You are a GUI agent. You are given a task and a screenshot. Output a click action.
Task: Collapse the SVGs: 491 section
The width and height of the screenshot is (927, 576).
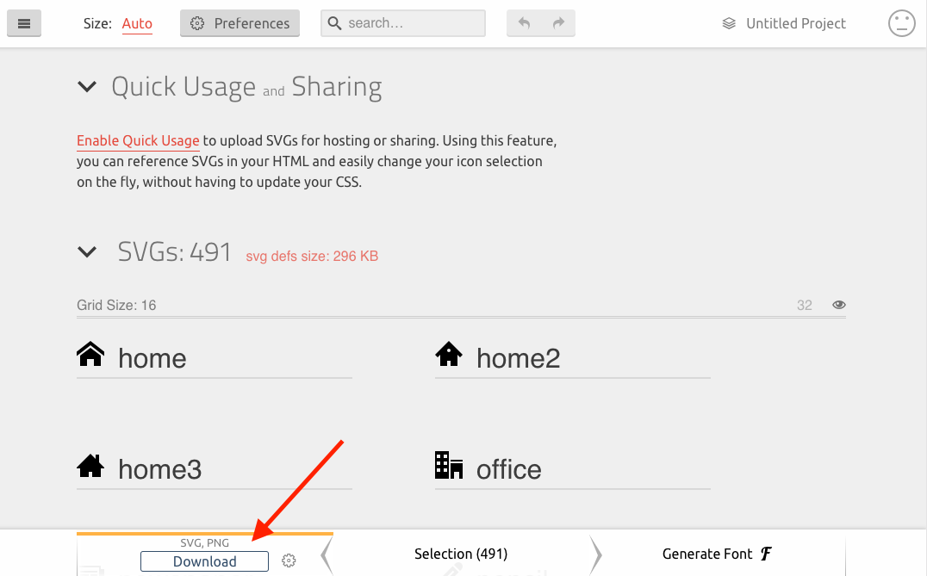[87, 252]
